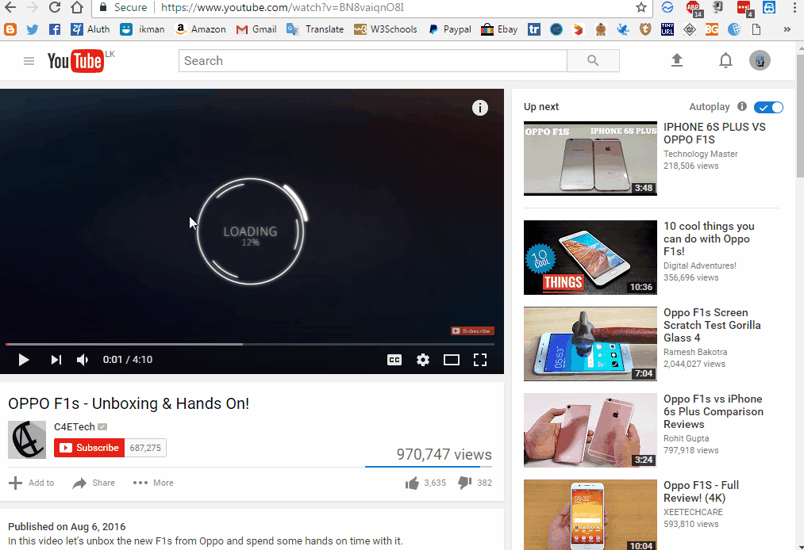Open Oppo F1s vs iPhone 6s Plus Comparison

[x=714, y=412]
